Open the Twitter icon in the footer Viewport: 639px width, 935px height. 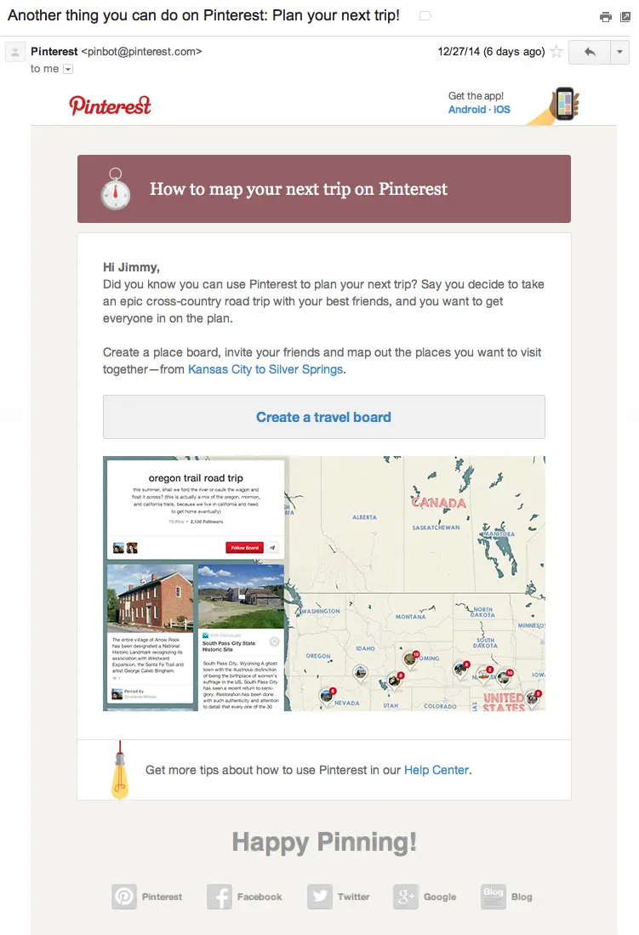click(321, 897)
